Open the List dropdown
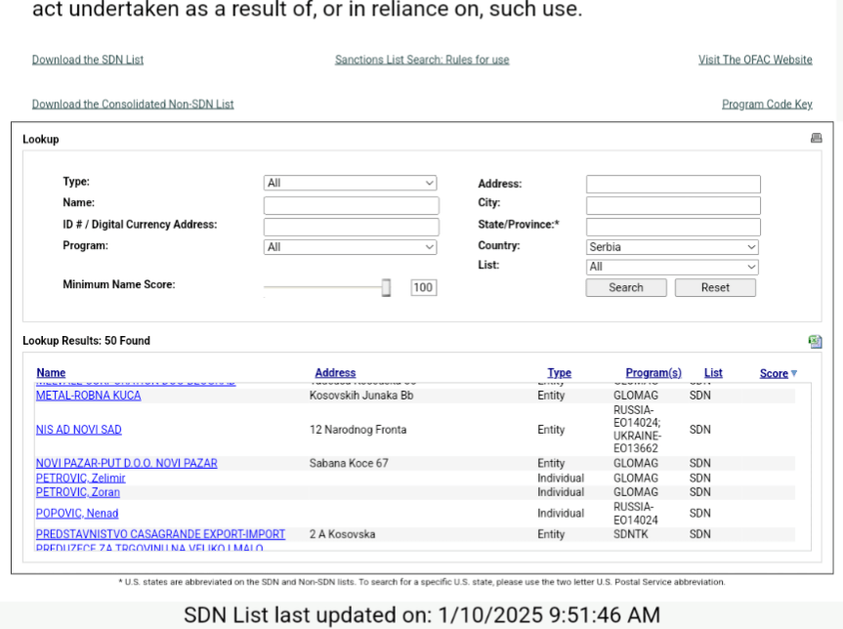The image size is (843, 629). (672, 267)
